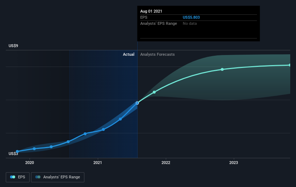The height and width of the screenshot is (187, 296).
Task: Select the EPS data point at early 2021
Action: pyautogui.click(x=103, y=129)
